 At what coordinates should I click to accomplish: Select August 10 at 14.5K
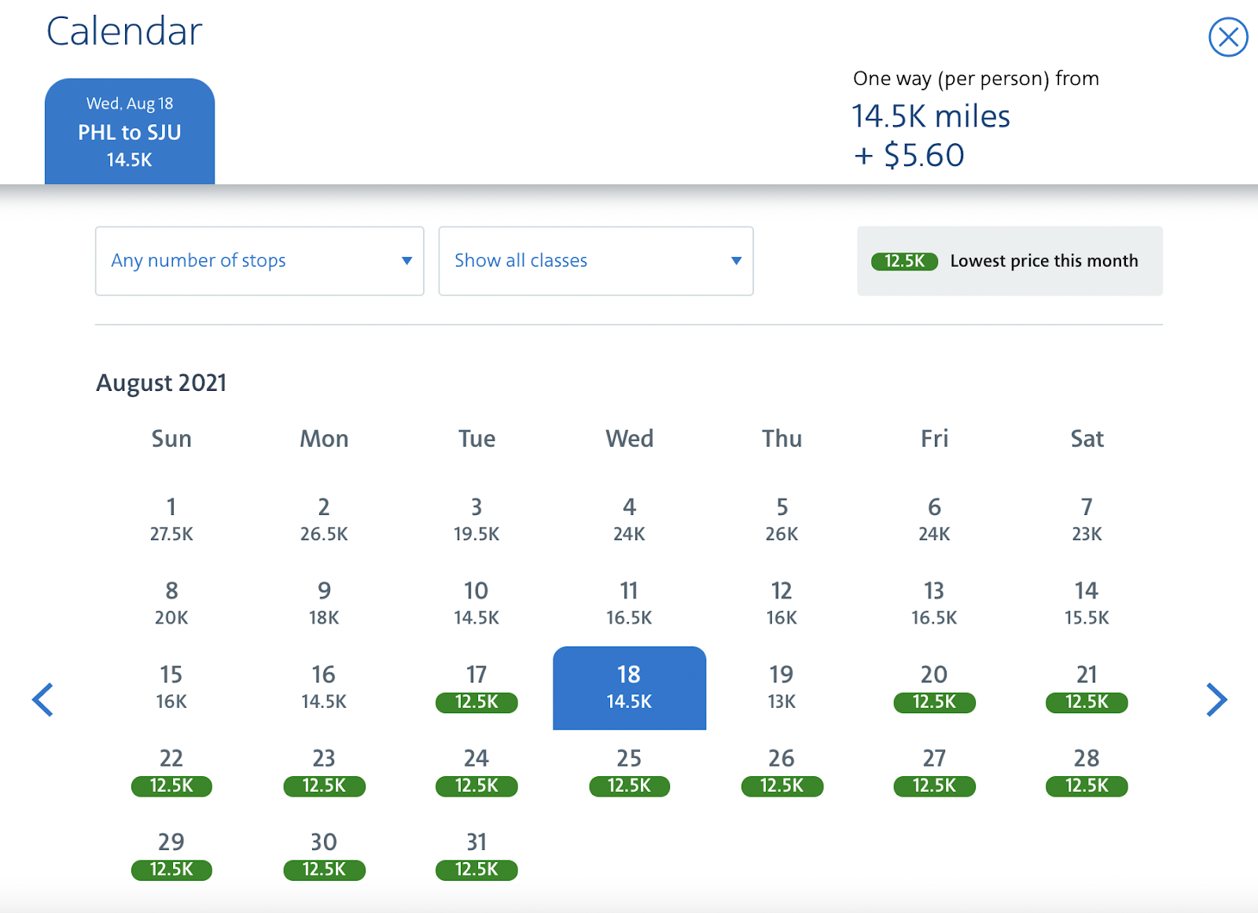(476, 604)
